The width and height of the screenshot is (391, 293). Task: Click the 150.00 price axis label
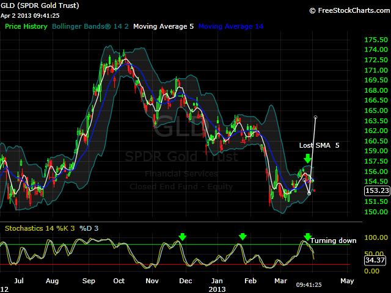click(376, 212)
